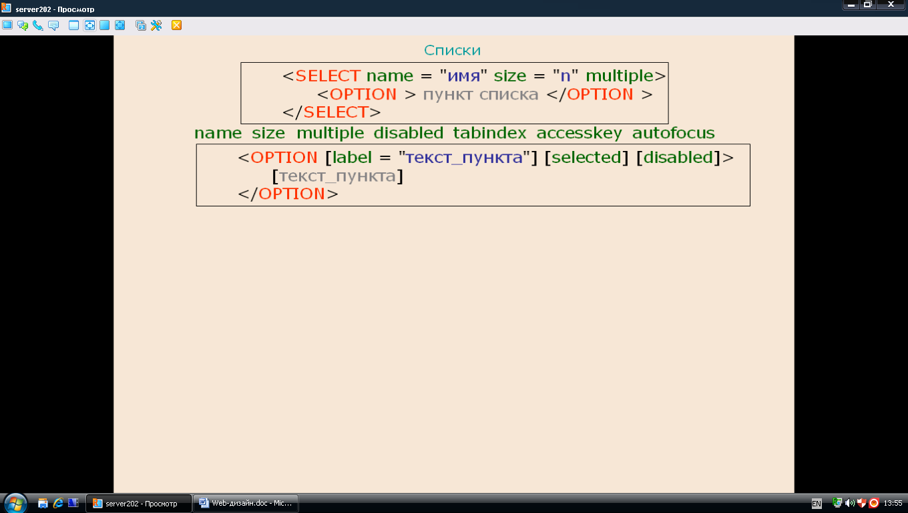Click the word autofocus in attribute list
The height and width of the screenshot is (513, 908).
coord(674,133)
